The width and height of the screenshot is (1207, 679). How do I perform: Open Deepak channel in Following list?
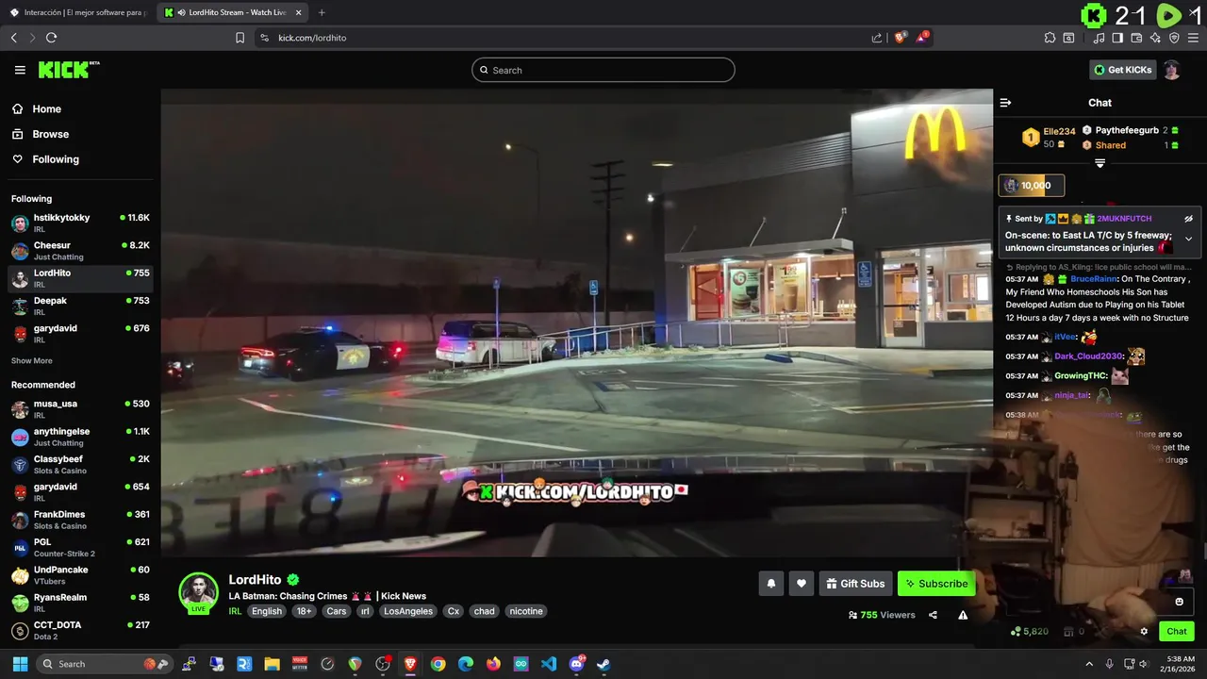(80, 306)
